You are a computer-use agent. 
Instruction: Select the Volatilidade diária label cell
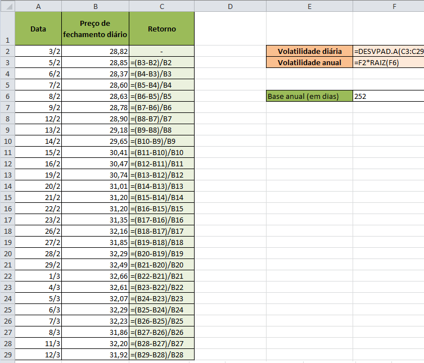coord(309,51)
